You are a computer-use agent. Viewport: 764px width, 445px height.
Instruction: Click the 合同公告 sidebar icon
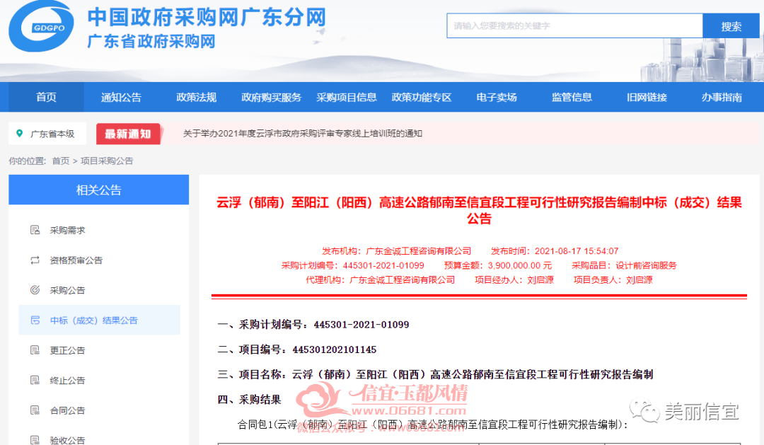click(35, 410)
